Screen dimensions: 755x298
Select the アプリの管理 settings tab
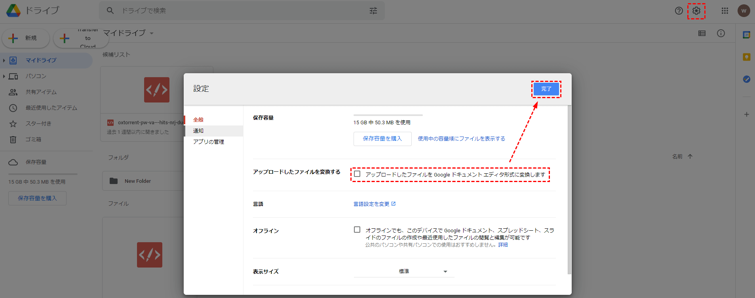[x=209, y=142]
